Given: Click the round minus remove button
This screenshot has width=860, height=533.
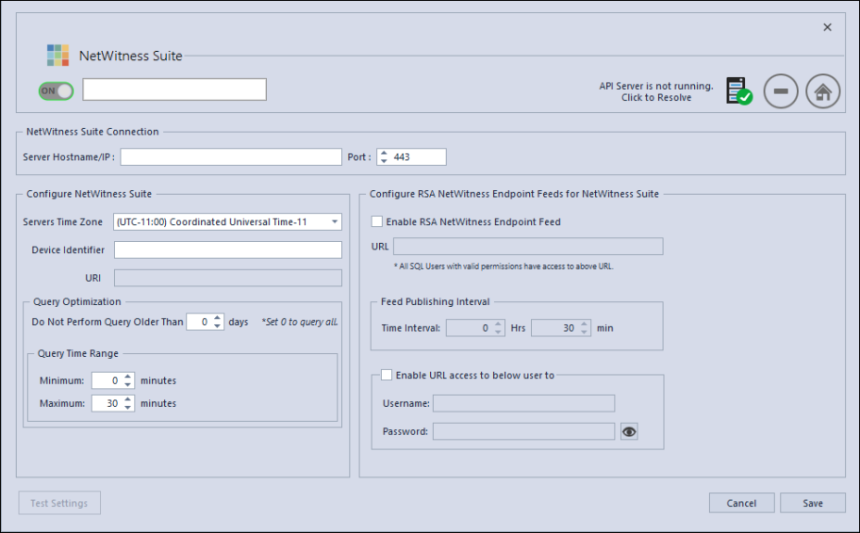Looking at the screenshot, I should [x=781, y=91].
